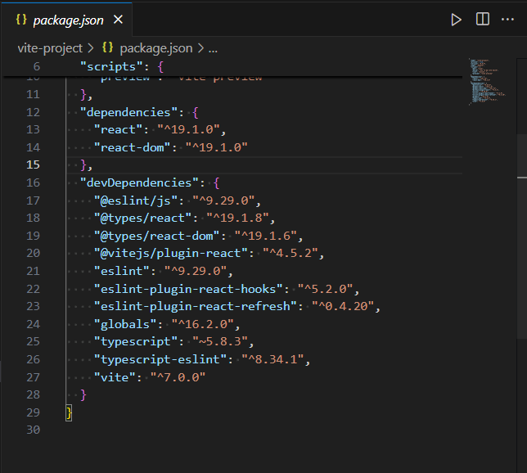The image size is (527, 473).
Task: Click the JSON braces icon on the tab
Action: (x=21, y=20)
